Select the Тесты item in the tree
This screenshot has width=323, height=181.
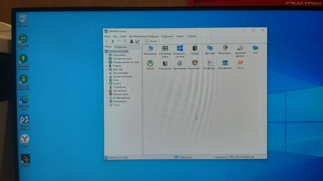point(116,105)
